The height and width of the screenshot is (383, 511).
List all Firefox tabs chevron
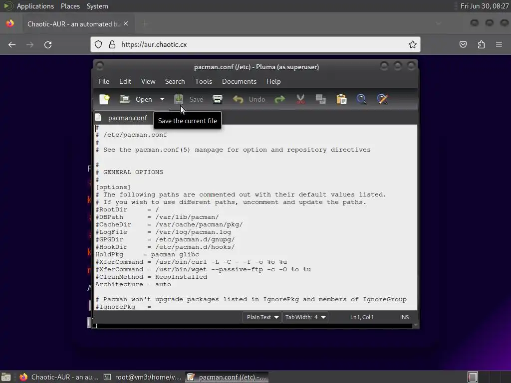438,23
